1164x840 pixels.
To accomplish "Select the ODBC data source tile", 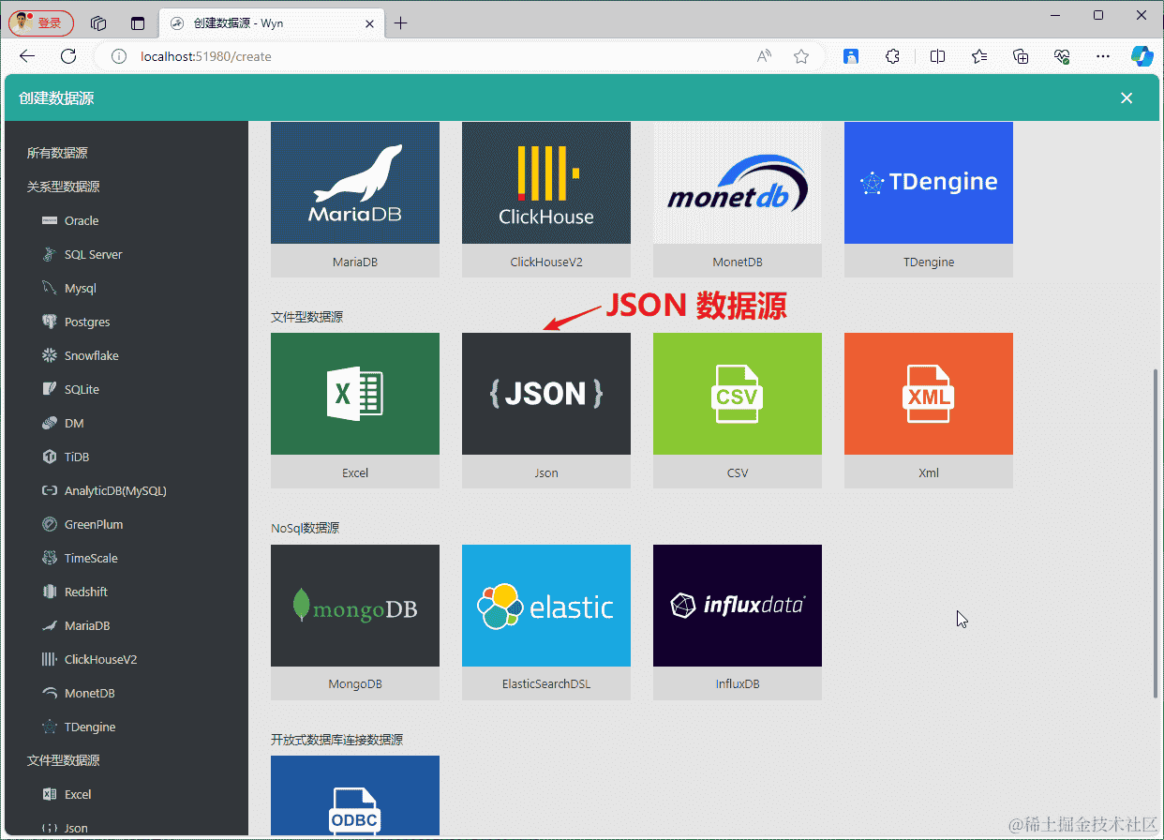I will (x=354, y=795).
